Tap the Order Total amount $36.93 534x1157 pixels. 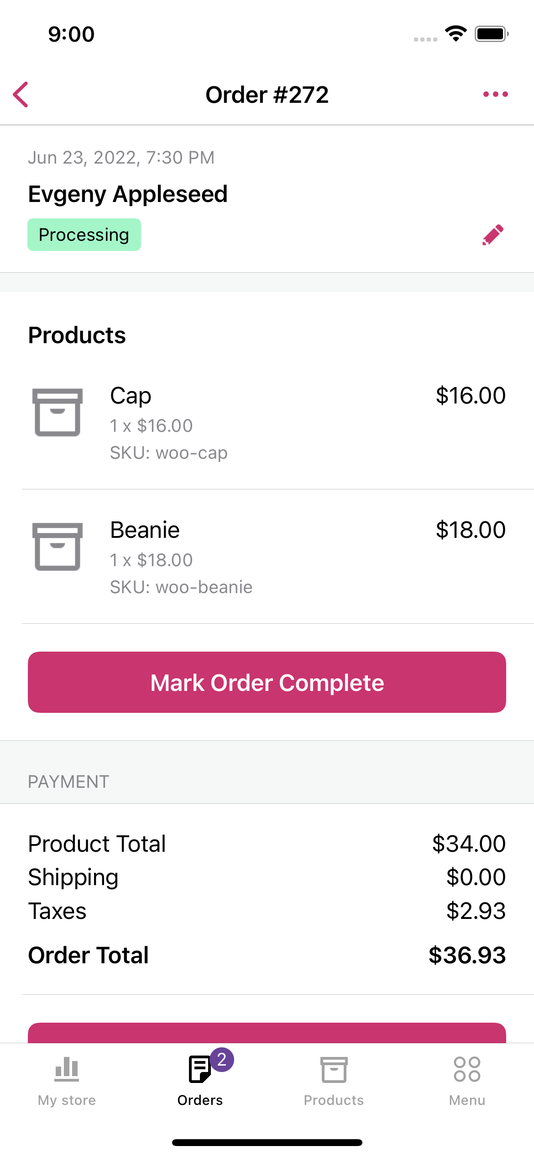[x=467, y=955]
